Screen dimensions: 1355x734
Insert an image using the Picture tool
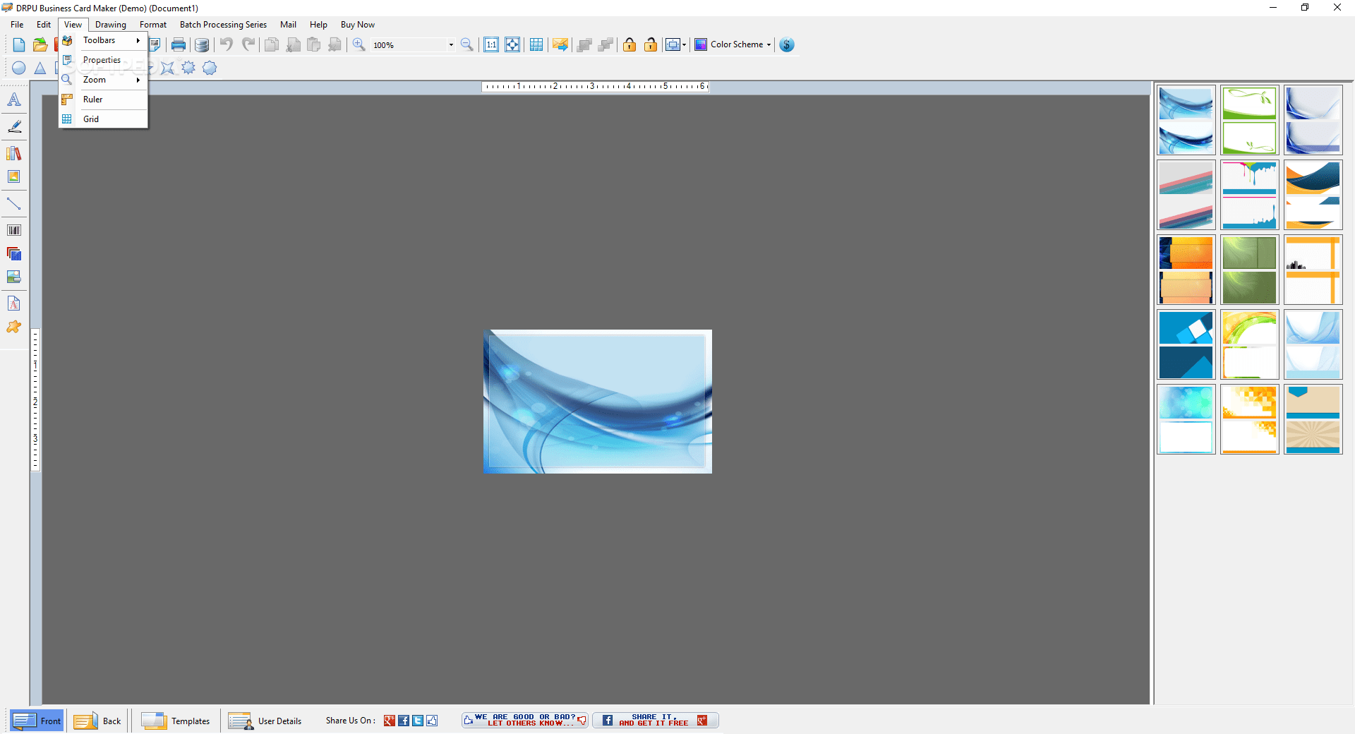13,176
